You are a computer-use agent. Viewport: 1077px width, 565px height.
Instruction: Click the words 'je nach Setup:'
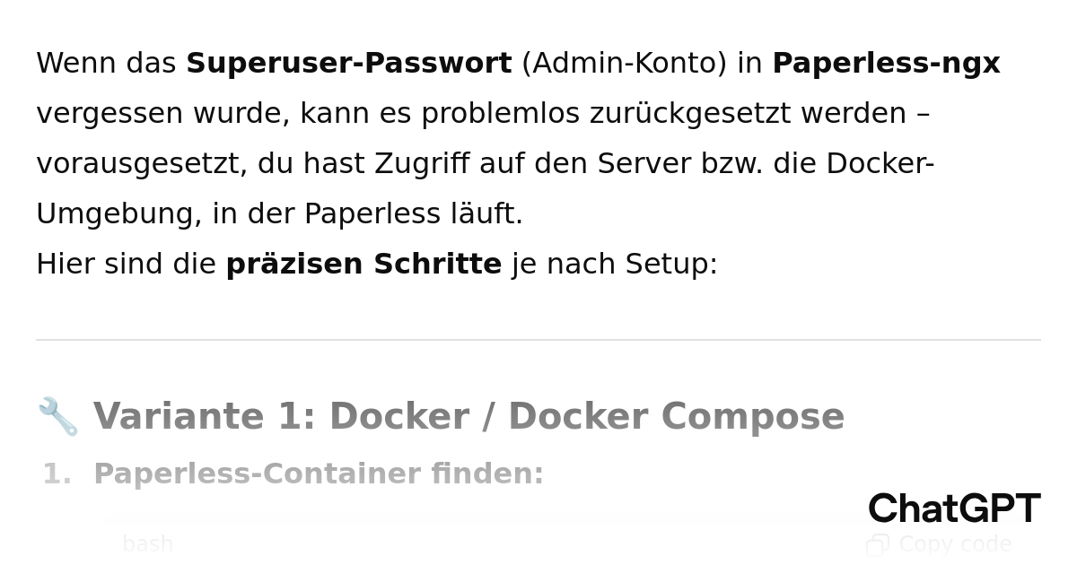pyautogui.click(x=615, y=265)
